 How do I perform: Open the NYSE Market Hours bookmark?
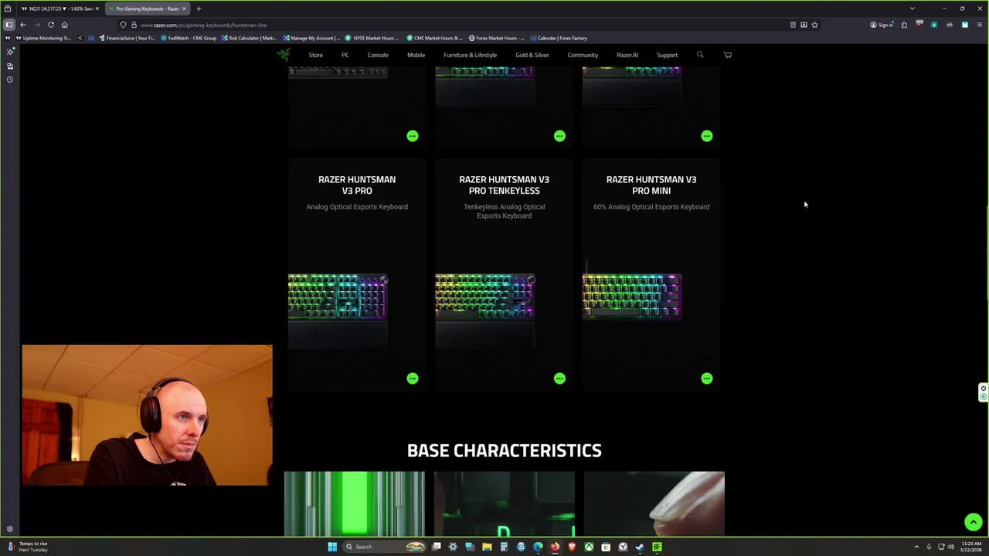(371, 38)
